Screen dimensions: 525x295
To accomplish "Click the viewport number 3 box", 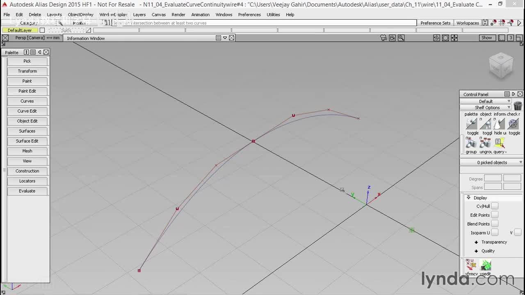I will pos(511,38).
